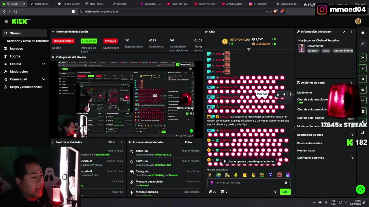The height and width of the screenshot is (207, 369).
Task: Open options menu for Información de la sesión
Action: click(x=198, y=32)
